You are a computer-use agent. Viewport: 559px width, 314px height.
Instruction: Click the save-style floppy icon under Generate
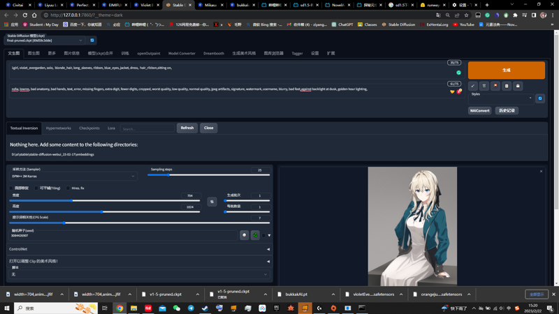click(518, 86)
